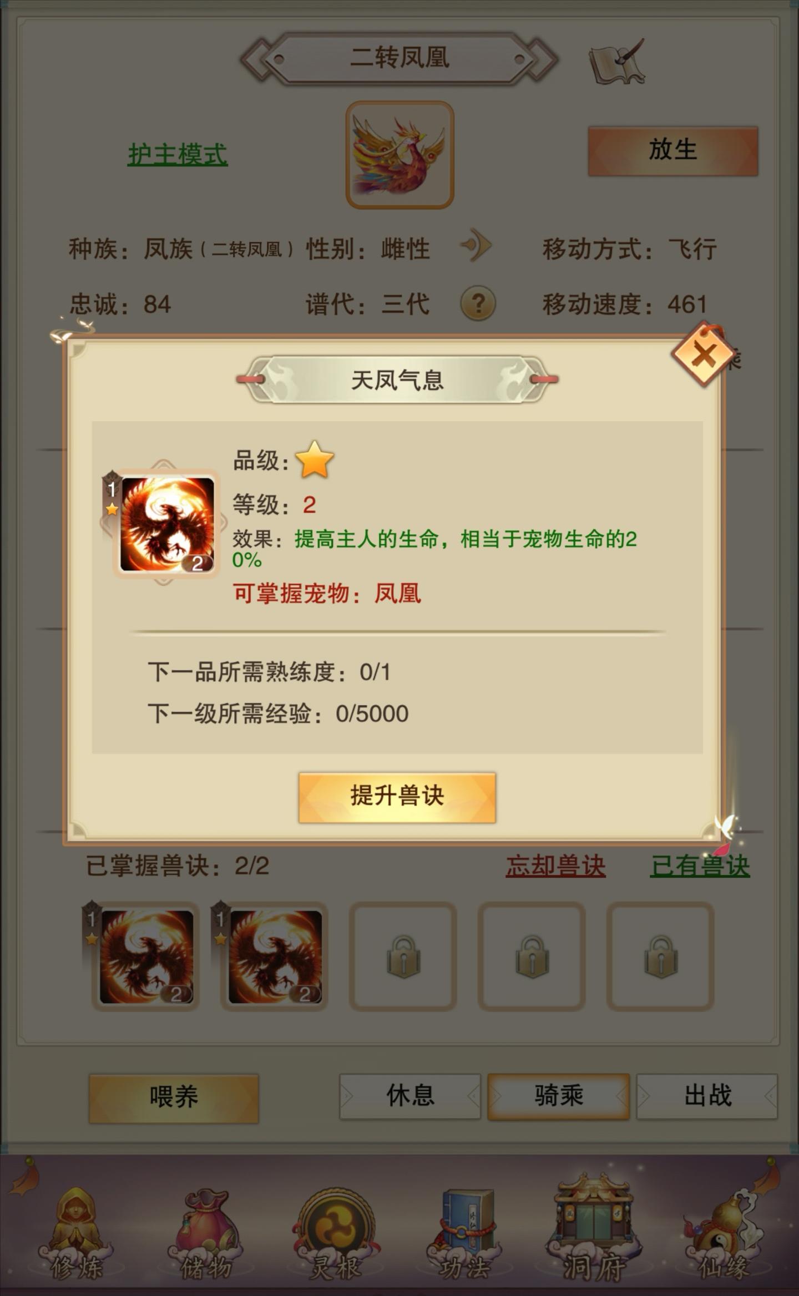The height and width of the screenshot is (1296, 799).
Task: Select the second mastered phoenix skill slot
Action: tap(274, 955)
